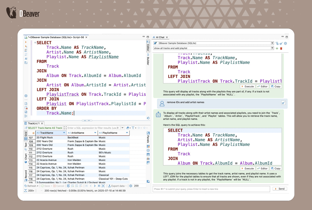312x210 pixels.
Task: Open the editor sidebar settings gear
Action: [x=26, y=96]
